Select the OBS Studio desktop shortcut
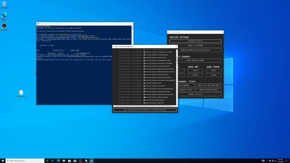The image size is (290, 163). [x=4, y=27]
